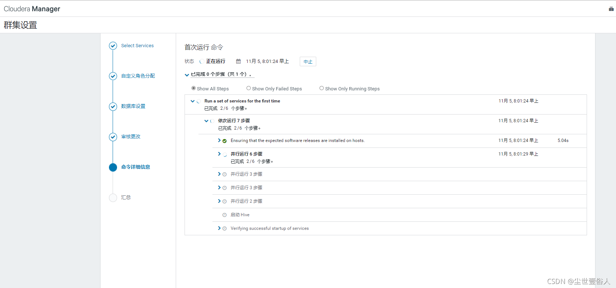Click spinner icon on 并行运行 6 步骤 row

point(225,154)
